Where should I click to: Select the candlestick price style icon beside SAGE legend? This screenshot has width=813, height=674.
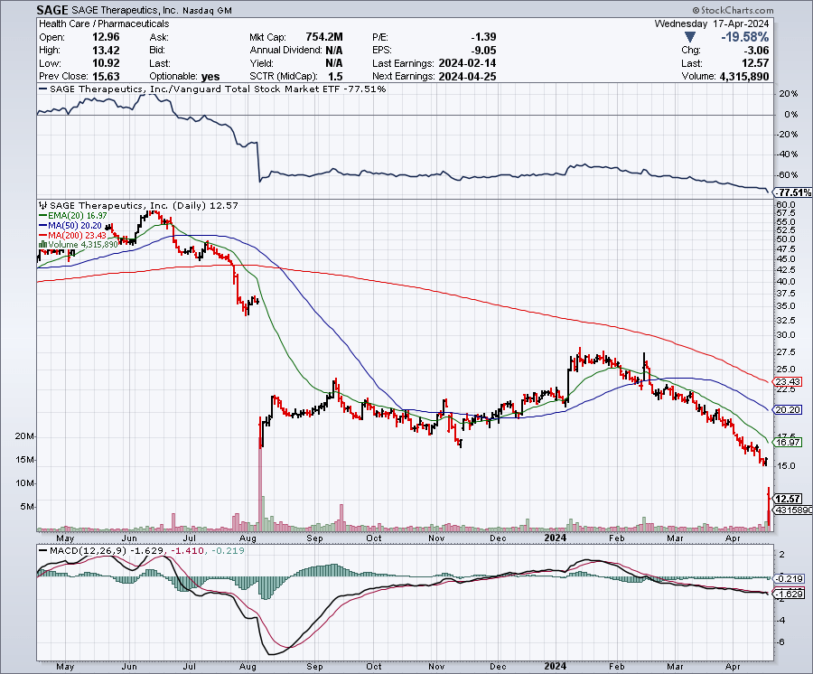pos(41,205)
